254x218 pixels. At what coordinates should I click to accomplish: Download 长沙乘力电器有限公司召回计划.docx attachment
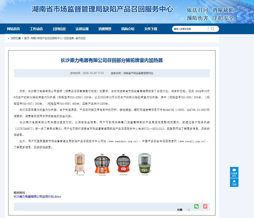coord(37,197)
